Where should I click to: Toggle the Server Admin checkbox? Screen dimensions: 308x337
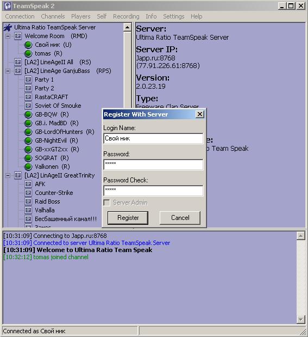click(106, 203)
